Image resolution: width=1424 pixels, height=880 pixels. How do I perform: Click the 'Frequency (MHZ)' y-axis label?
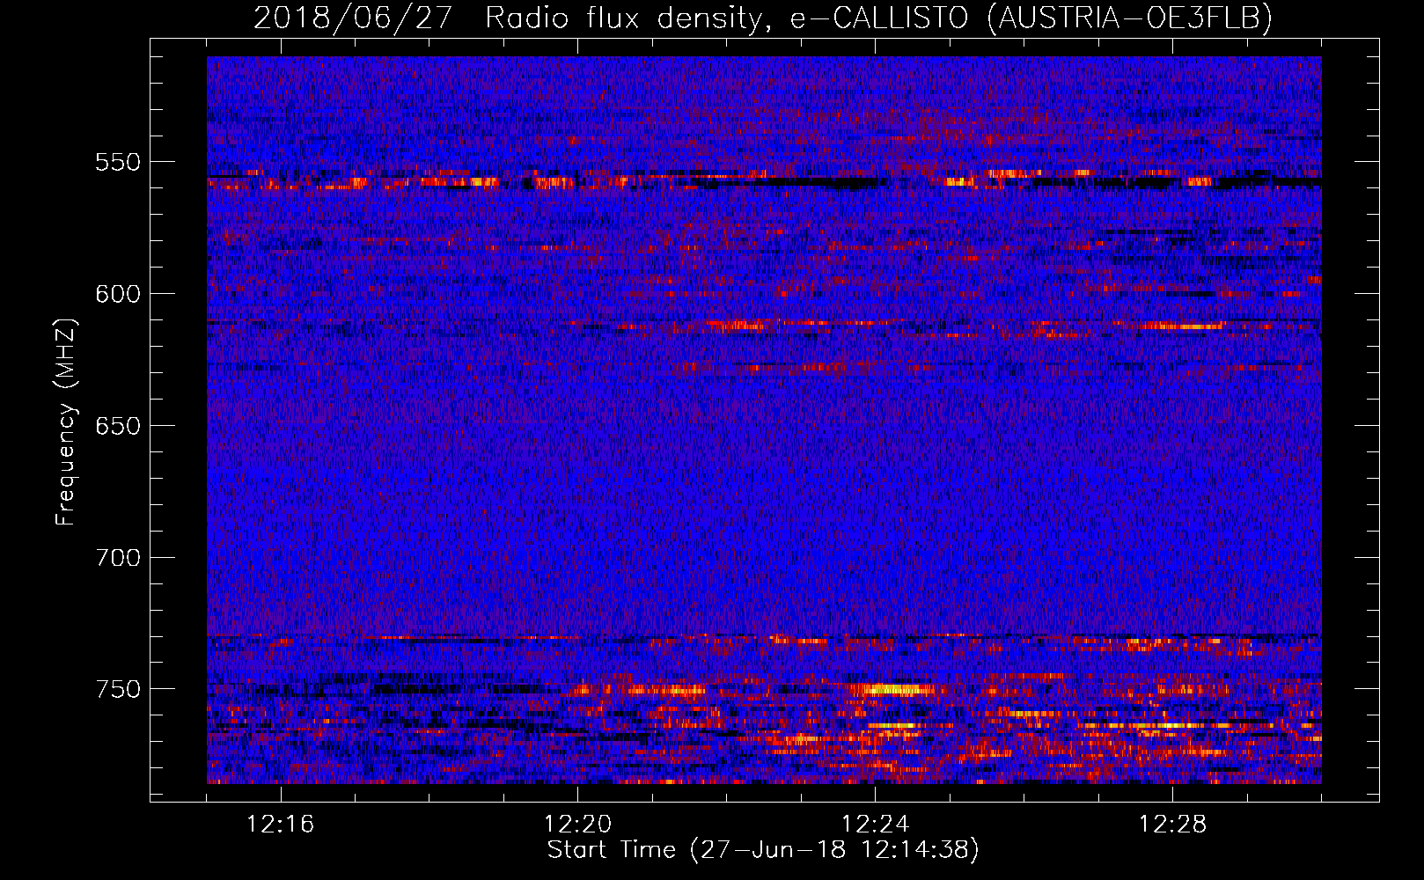[66, 422]
